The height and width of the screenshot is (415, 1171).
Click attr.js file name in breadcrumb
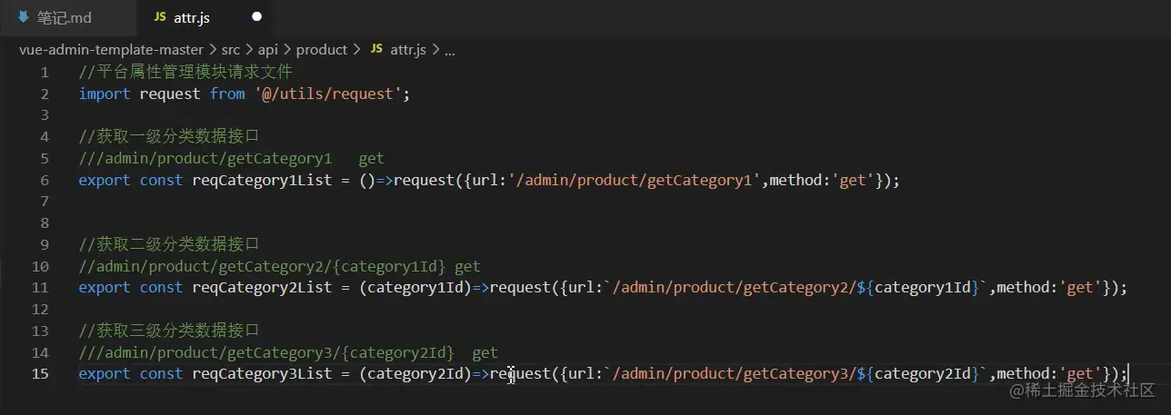(408, 49)
